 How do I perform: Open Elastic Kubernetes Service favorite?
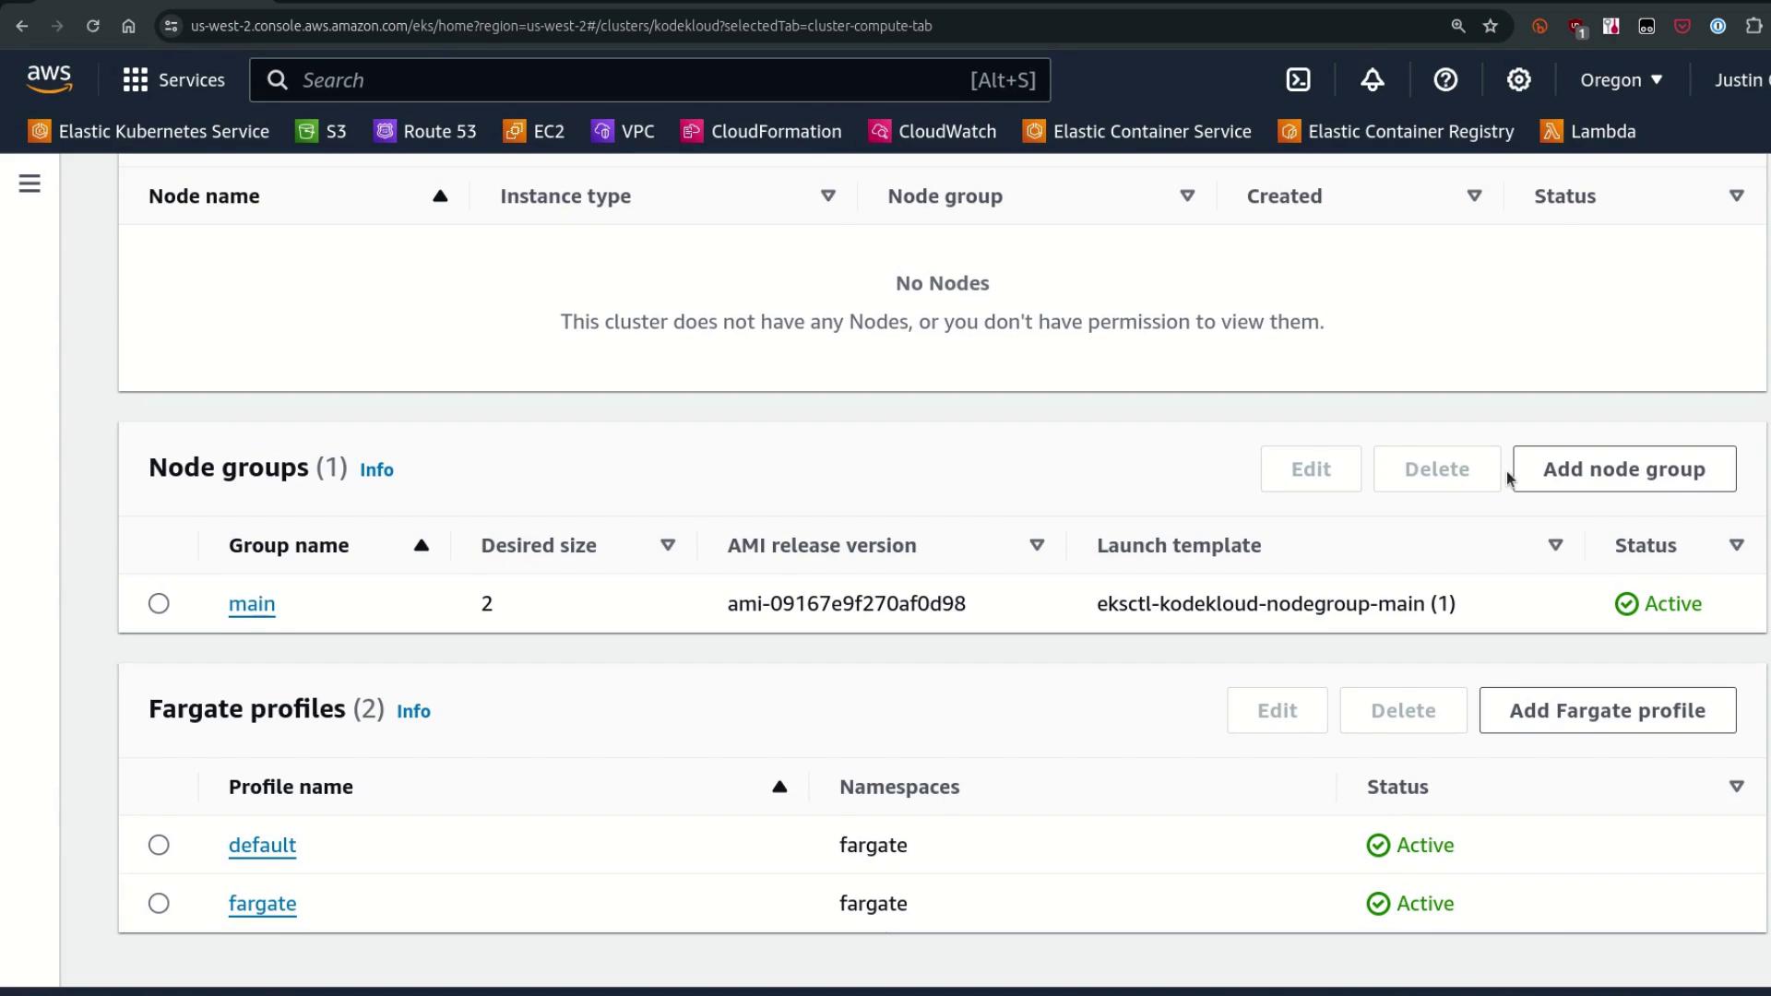click(x=149, y=131)
